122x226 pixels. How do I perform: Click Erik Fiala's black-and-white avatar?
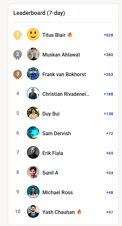[33, 152]
